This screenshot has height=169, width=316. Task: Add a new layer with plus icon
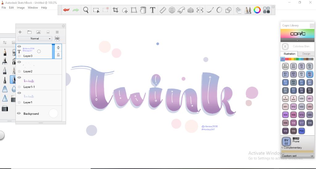click(x=20, y=32)
